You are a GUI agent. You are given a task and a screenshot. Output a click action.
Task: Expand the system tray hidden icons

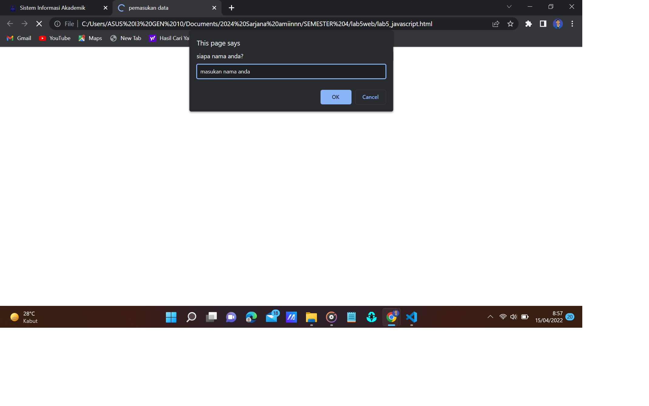(x=490, y=317)
